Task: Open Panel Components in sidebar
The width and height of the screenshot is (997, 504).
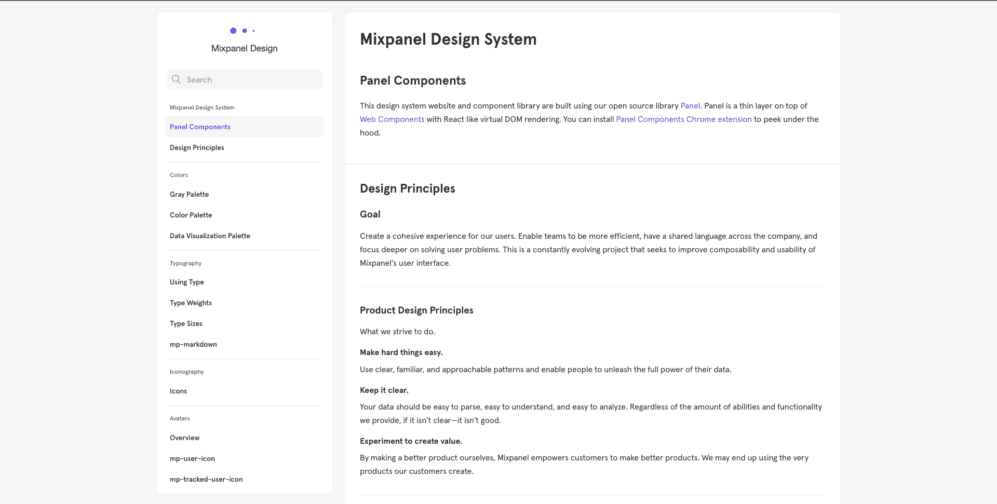Action: [245, 127]
